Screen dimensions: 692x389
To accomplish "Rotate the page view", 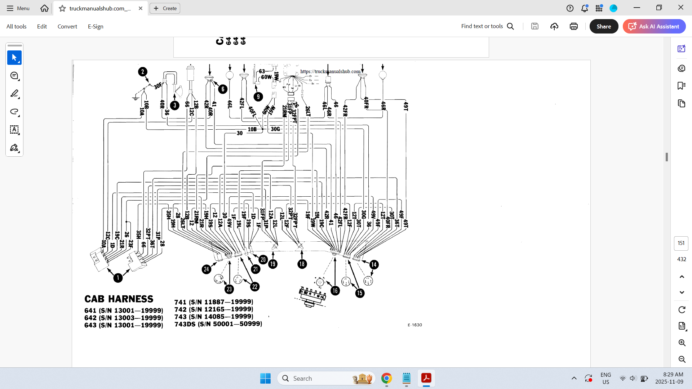I will [682, 310].
